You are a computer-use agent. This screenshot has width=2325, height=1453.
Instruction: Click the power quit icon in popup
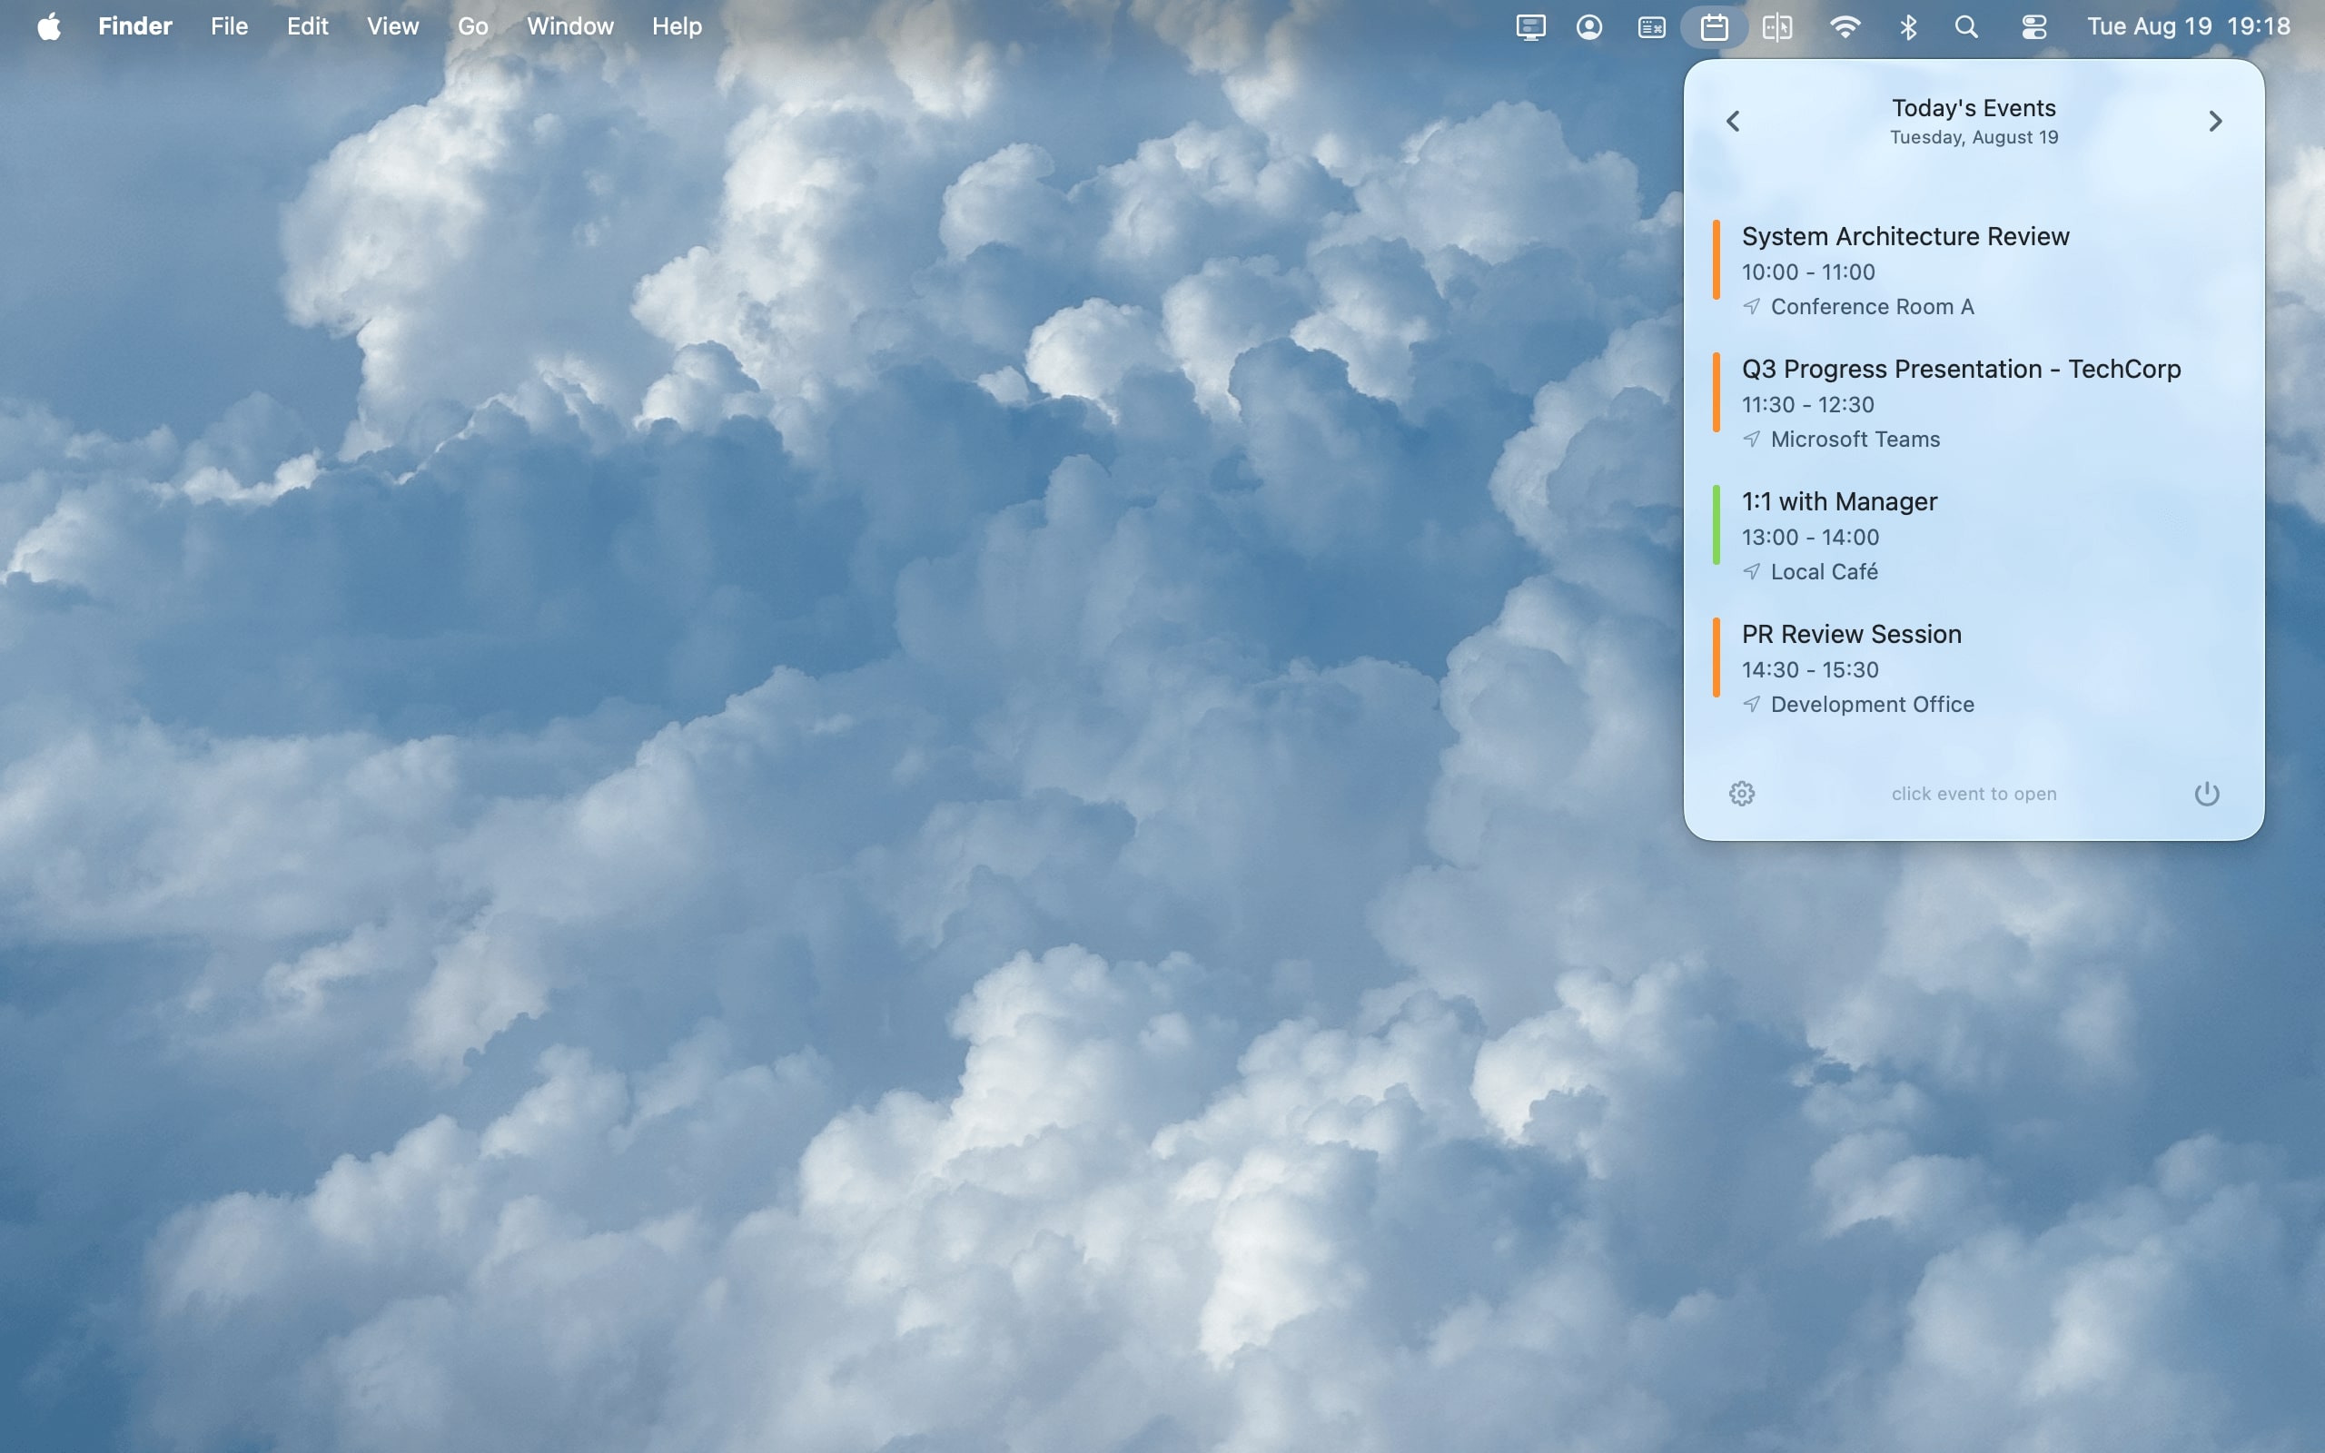(2207, 794)
